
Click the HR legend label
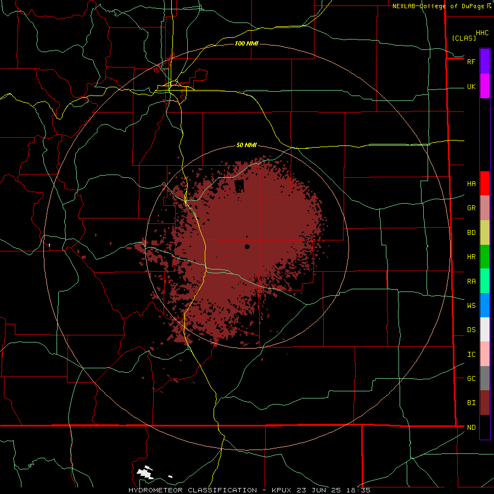coord(471,257)
